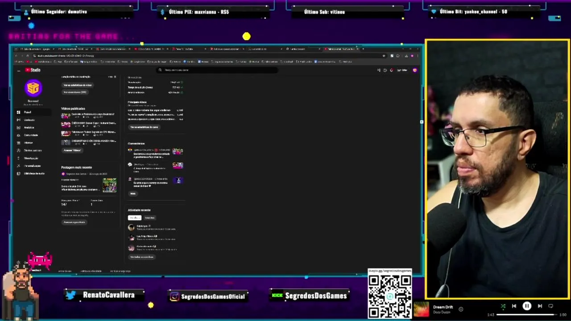Toggle shuffle in the music player
The width and height of the screenshot is (571, 321).
(503, 306)
